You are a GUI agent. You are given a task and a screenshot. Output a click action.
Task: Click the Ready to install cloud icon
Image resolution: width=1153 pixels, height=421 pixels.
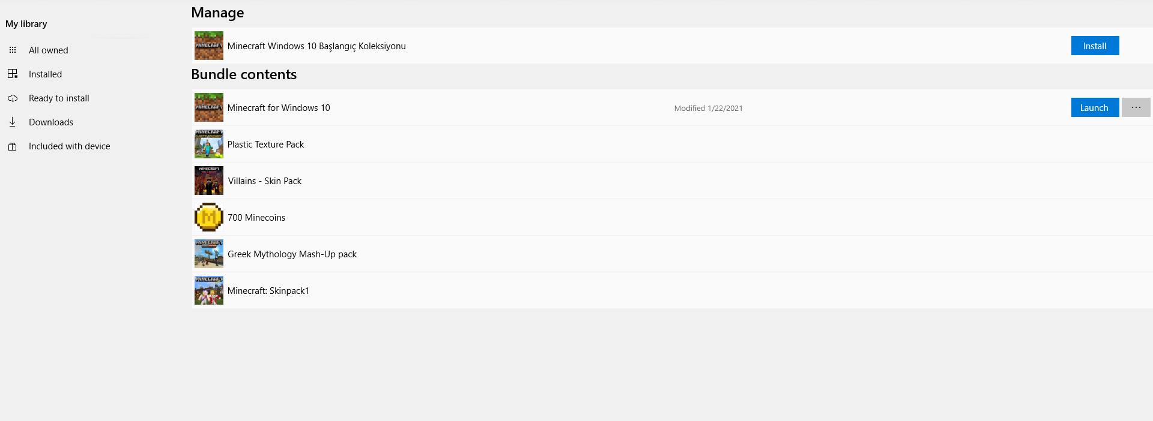pyautogui.click(x=13, y=98)
